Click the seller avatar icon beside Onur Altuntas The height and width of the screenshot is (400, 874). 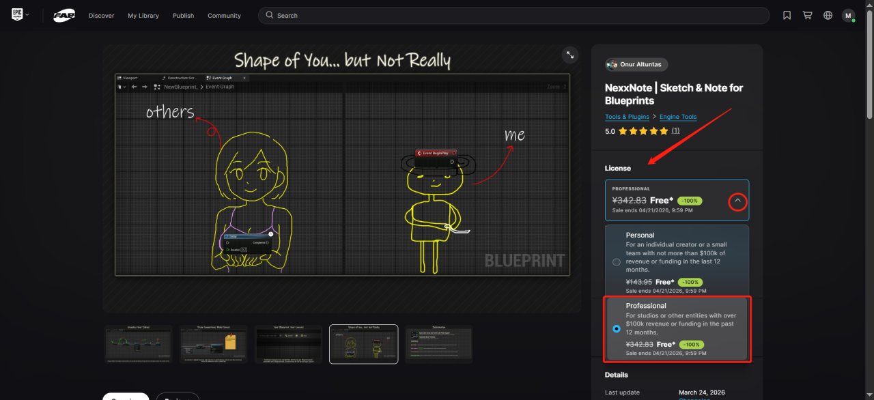click(612, 64)
